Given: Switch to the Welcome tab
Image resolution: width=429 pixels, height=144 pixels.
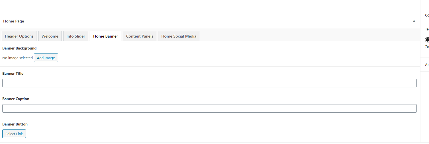Looking at the screenshot, I should (x=50, y=36).
